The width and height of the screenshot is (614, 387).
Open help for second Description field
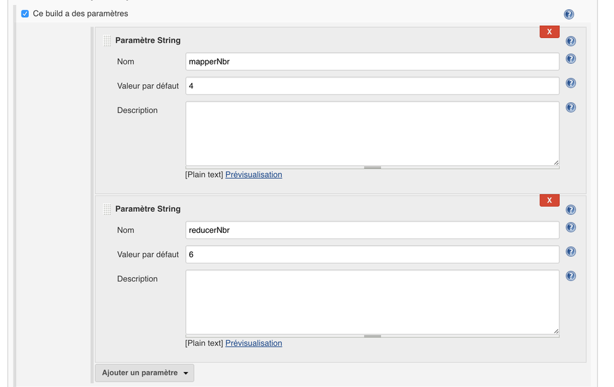(x=570, y=276)
